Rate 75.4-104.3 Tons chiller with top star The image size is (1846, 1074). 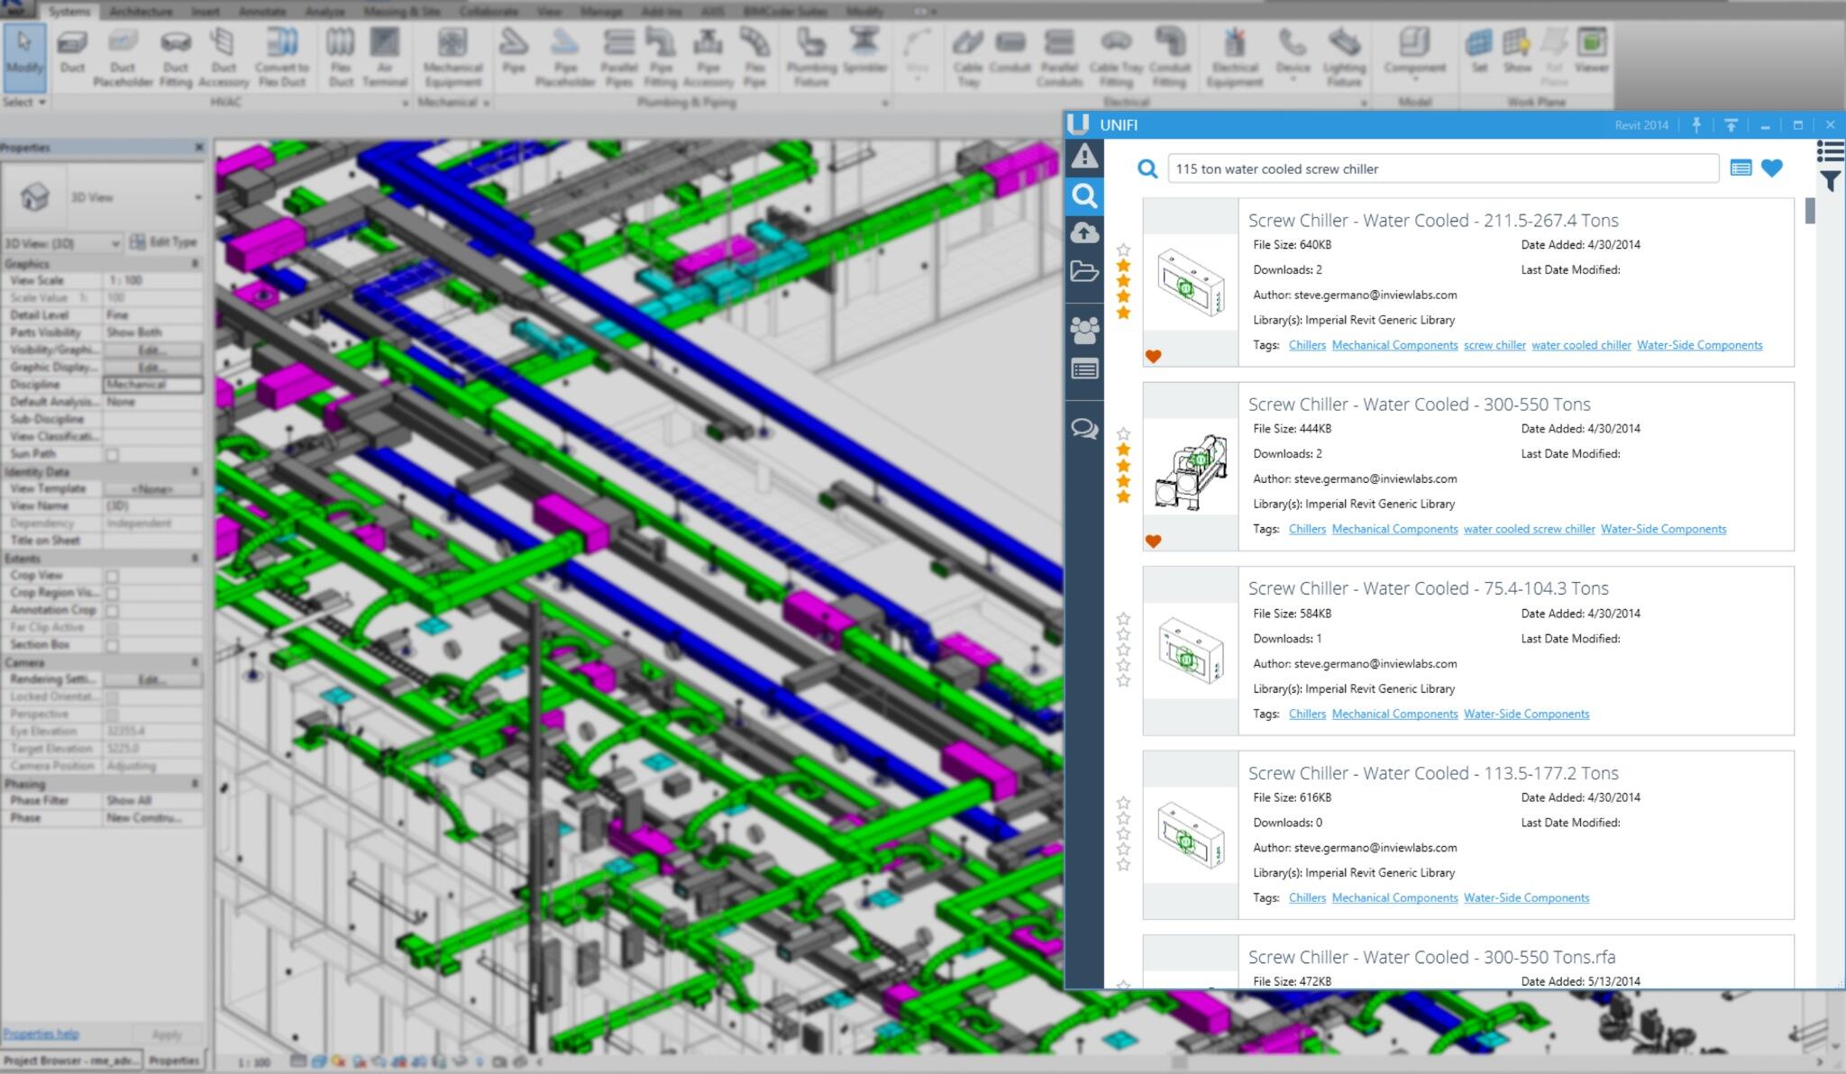1123,619
